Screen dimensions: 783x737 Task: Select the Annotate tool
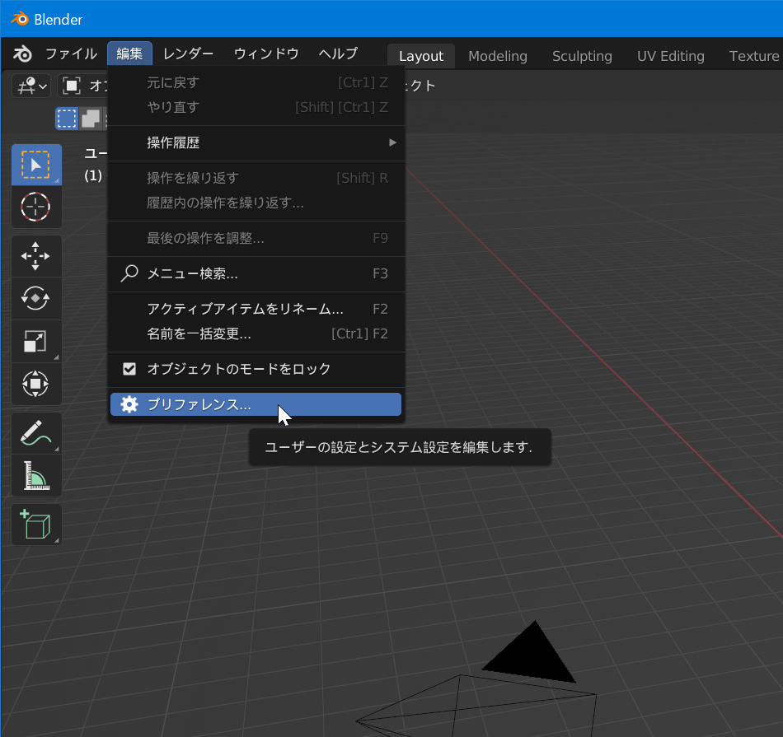point(36,433)
